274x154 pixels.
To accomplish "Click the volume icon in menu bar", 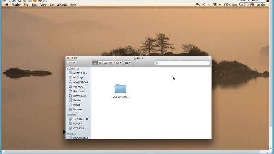I will (x=220, y=5).
